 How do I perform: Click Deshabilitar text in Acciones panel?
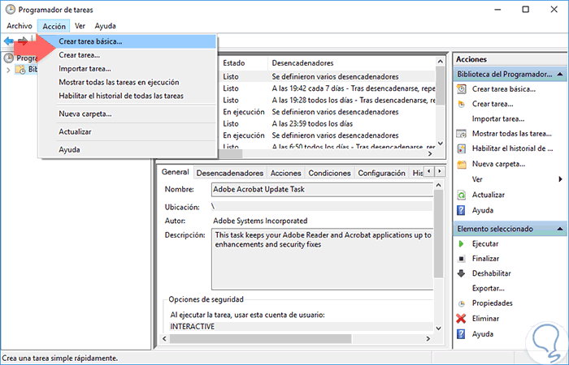coord(491,274)
